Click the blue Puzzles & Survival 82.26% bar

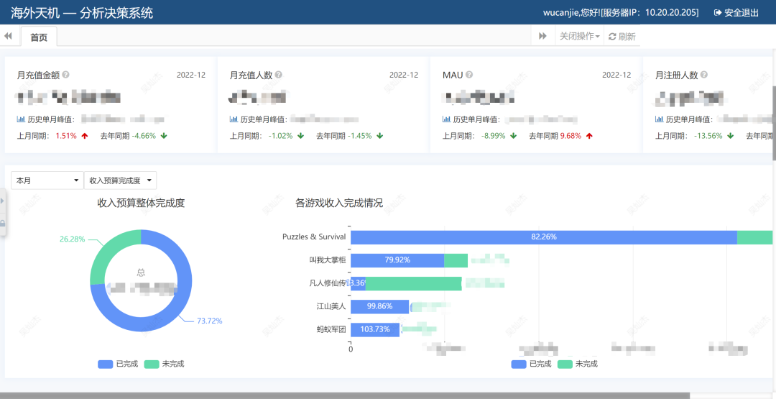point(544,237)
